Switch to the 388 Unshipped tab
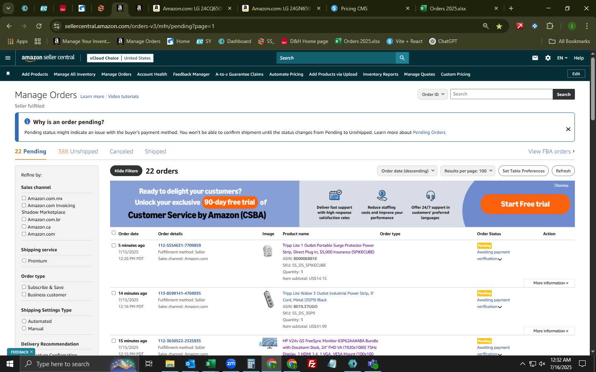This screenshot has width=596, height=372. (78, 151)
